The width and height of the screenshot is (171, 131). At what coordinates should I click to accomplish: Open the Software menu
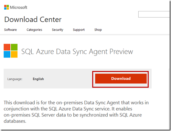(10, 30)
